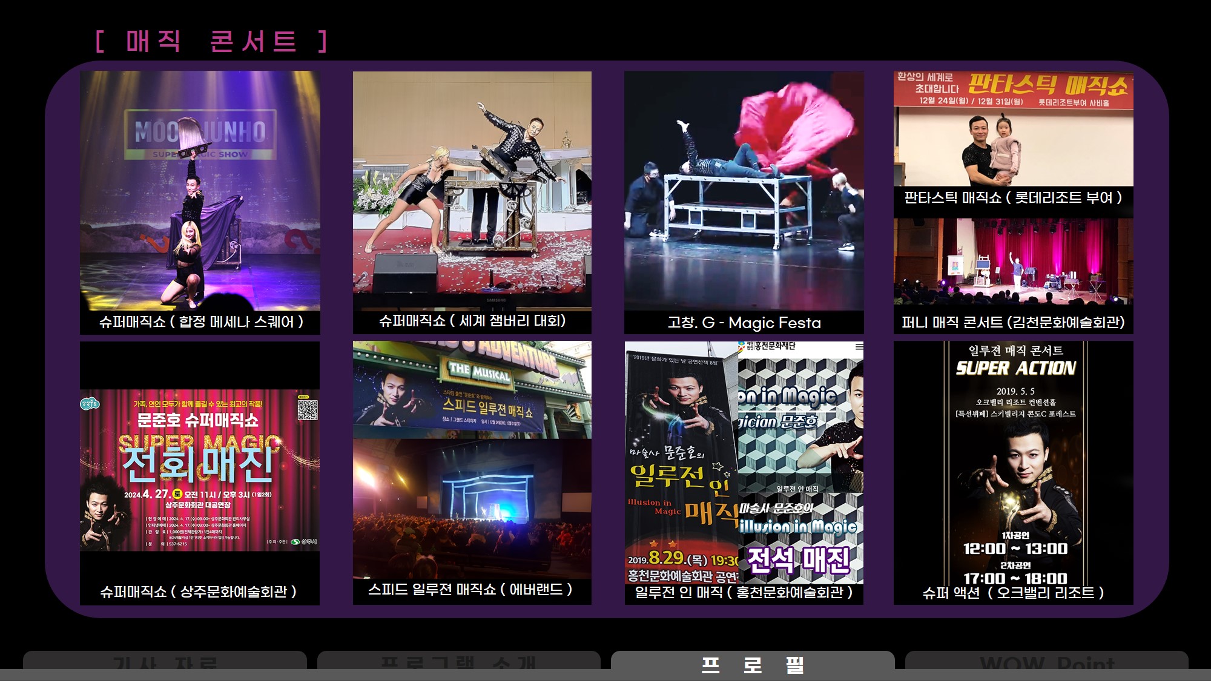Click the QR code on 상주 poster
1211x692 pixels.
coord(308,410)
